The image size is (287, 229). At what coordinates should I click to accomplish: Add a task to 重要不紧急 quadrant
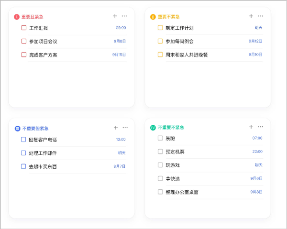coord(251,16)
